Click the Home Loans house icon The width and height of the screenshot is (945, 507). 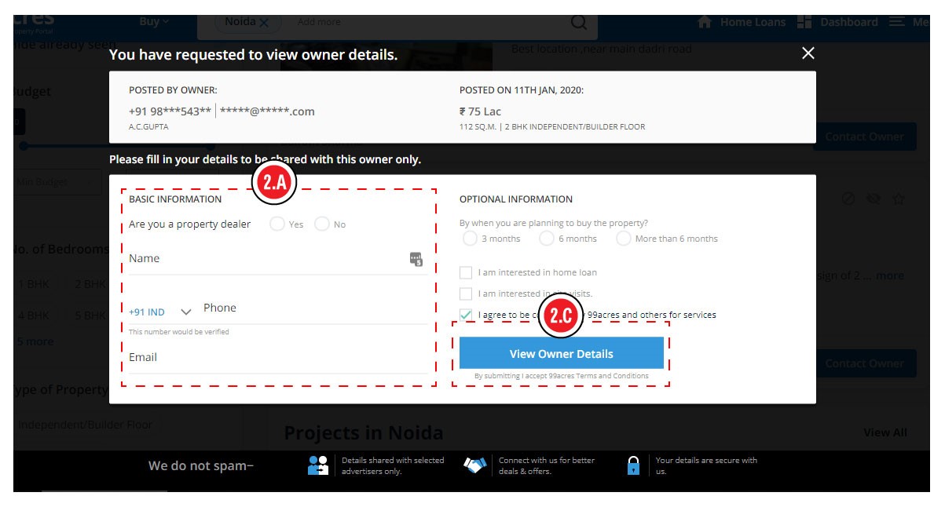(x=705, y=23)
